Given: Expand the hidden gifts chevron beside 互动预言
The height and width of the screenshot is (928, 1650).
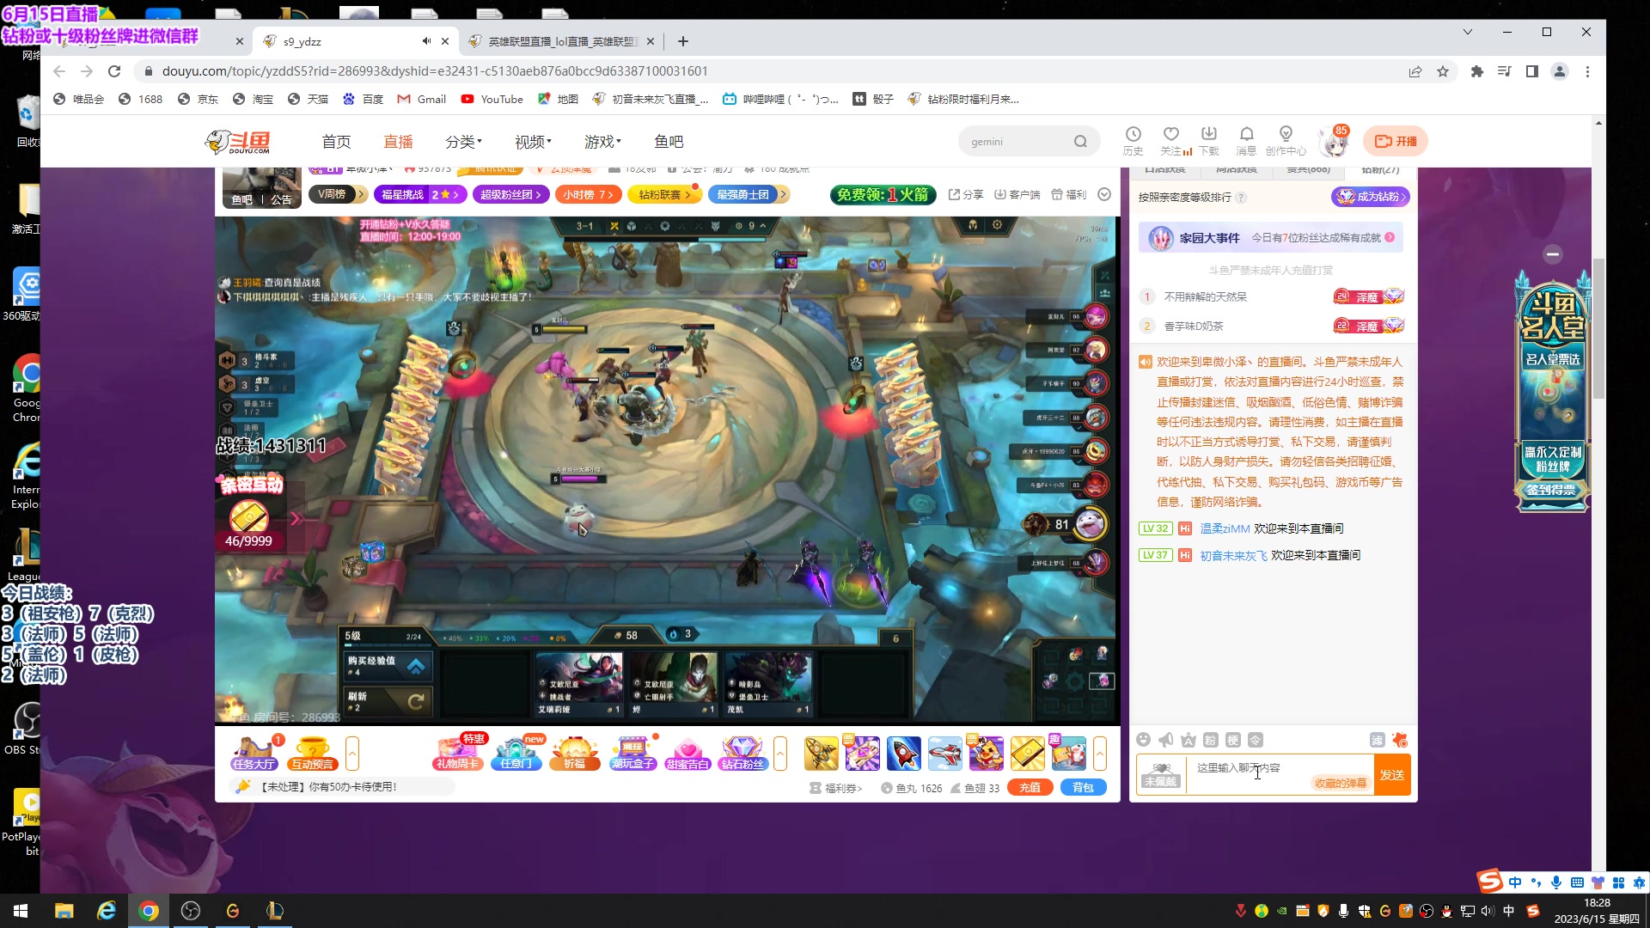Looking at the screenshot, I should (352, 754).
